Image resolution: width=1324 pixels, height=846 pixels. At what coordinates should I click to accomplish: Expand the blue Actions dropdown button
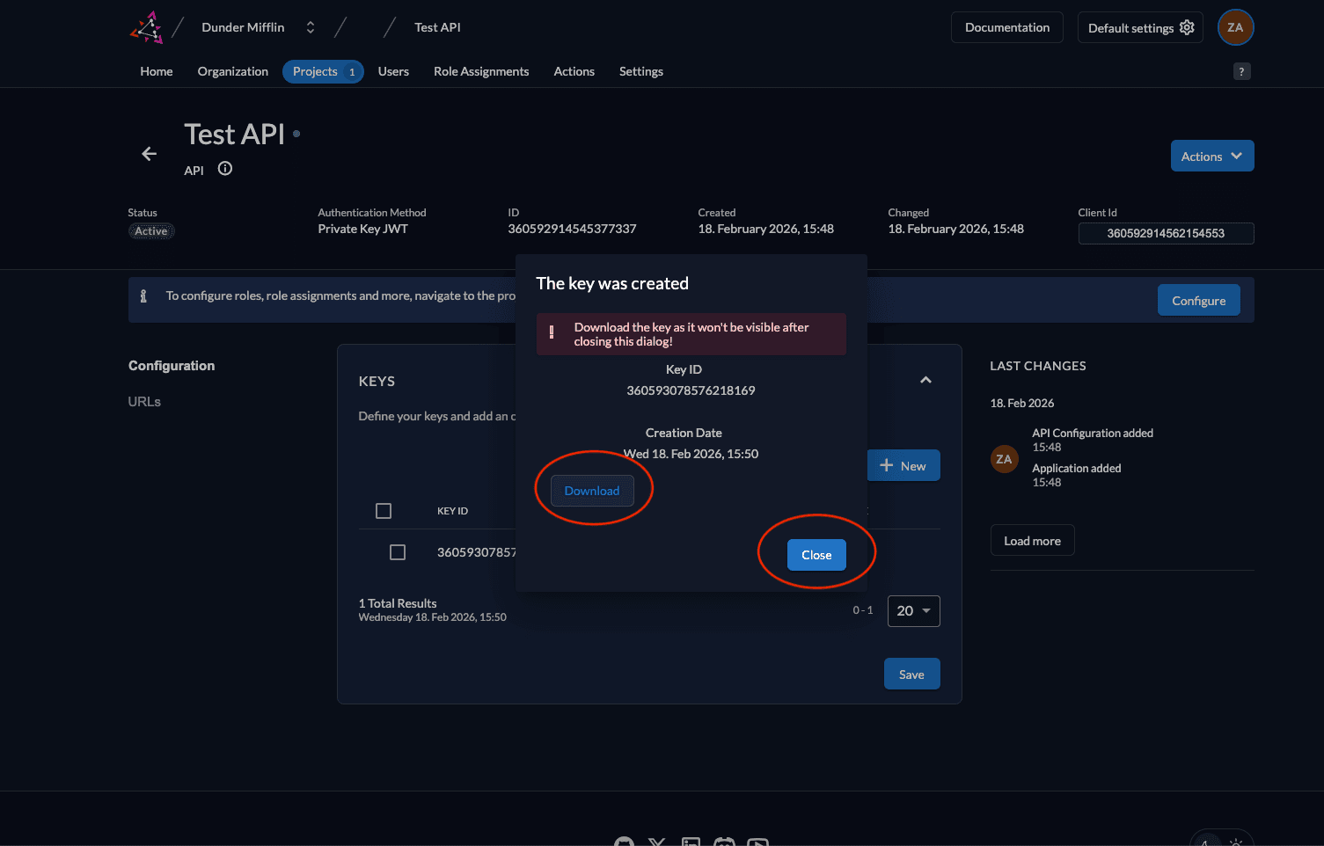[x=1211, y=157]
